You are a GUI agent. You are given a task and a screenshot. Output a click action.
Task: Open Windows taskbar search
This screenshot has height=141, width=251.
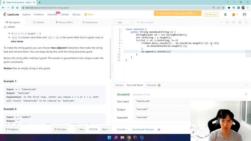coord(116,137)
